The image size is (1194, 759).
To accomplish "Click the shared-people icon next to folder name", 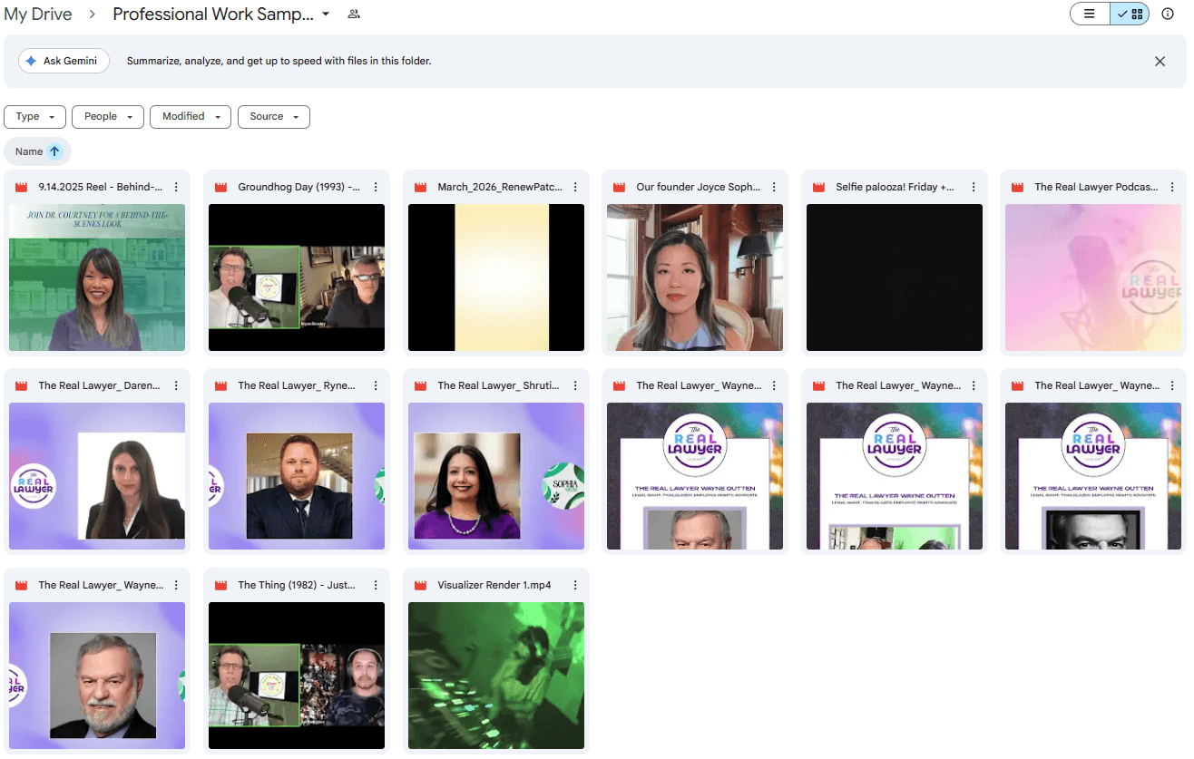I will coord(354,15).
